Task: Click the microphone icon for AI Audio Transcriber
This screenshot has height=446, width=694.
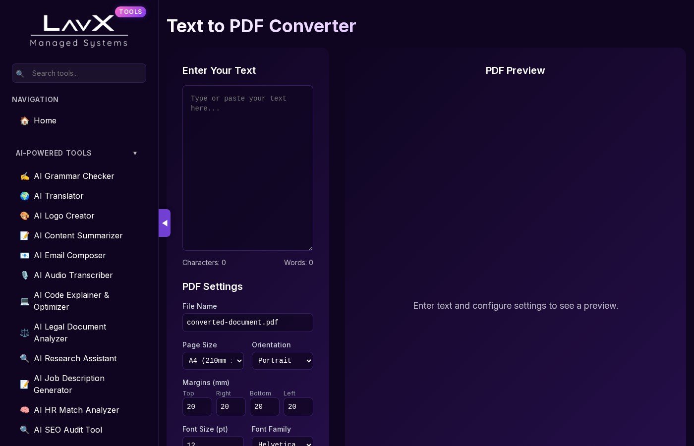Action: click(24, 276)
